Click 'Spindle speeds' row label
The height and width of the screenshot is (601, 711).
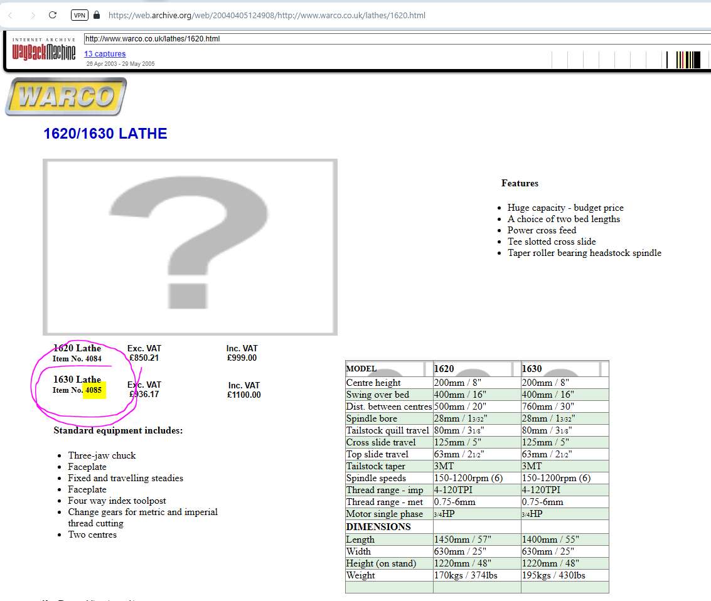376,478
